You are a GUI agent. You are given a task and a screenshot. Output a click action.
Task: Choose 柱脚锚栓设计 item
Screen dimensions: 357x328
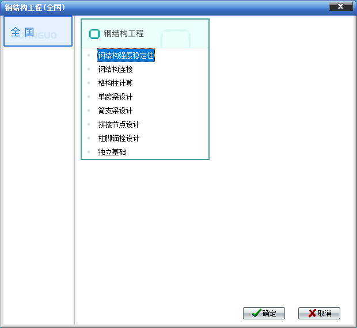[119, 138]
